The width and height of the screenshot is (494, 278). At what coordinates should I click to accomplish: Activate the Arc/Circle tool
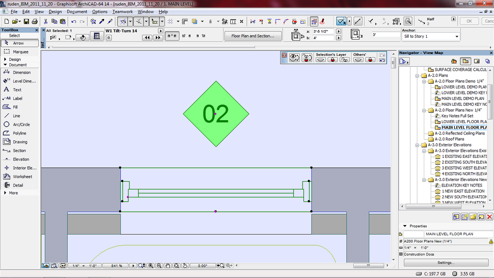click(21, 125)
